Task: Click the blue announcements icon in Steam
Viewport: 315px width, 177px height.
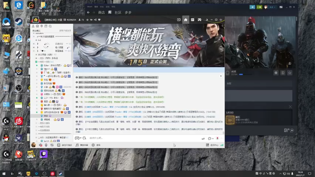Action: [252, 7]
